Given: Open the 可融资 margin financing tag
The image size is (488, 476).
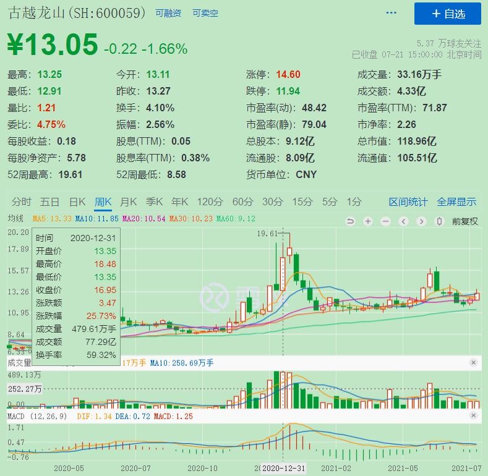Looking at the screenshot, I should click(x=168, y=14).
